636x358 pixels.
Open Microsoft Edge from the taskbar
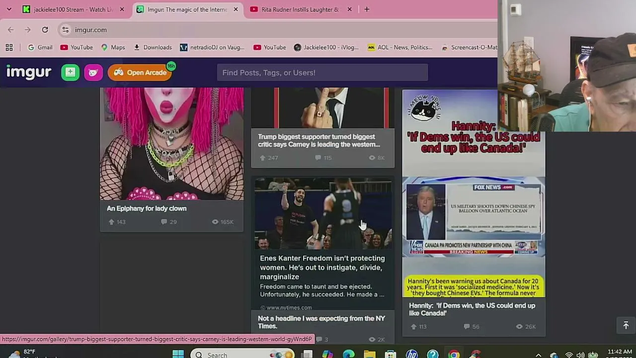point(349,354)
